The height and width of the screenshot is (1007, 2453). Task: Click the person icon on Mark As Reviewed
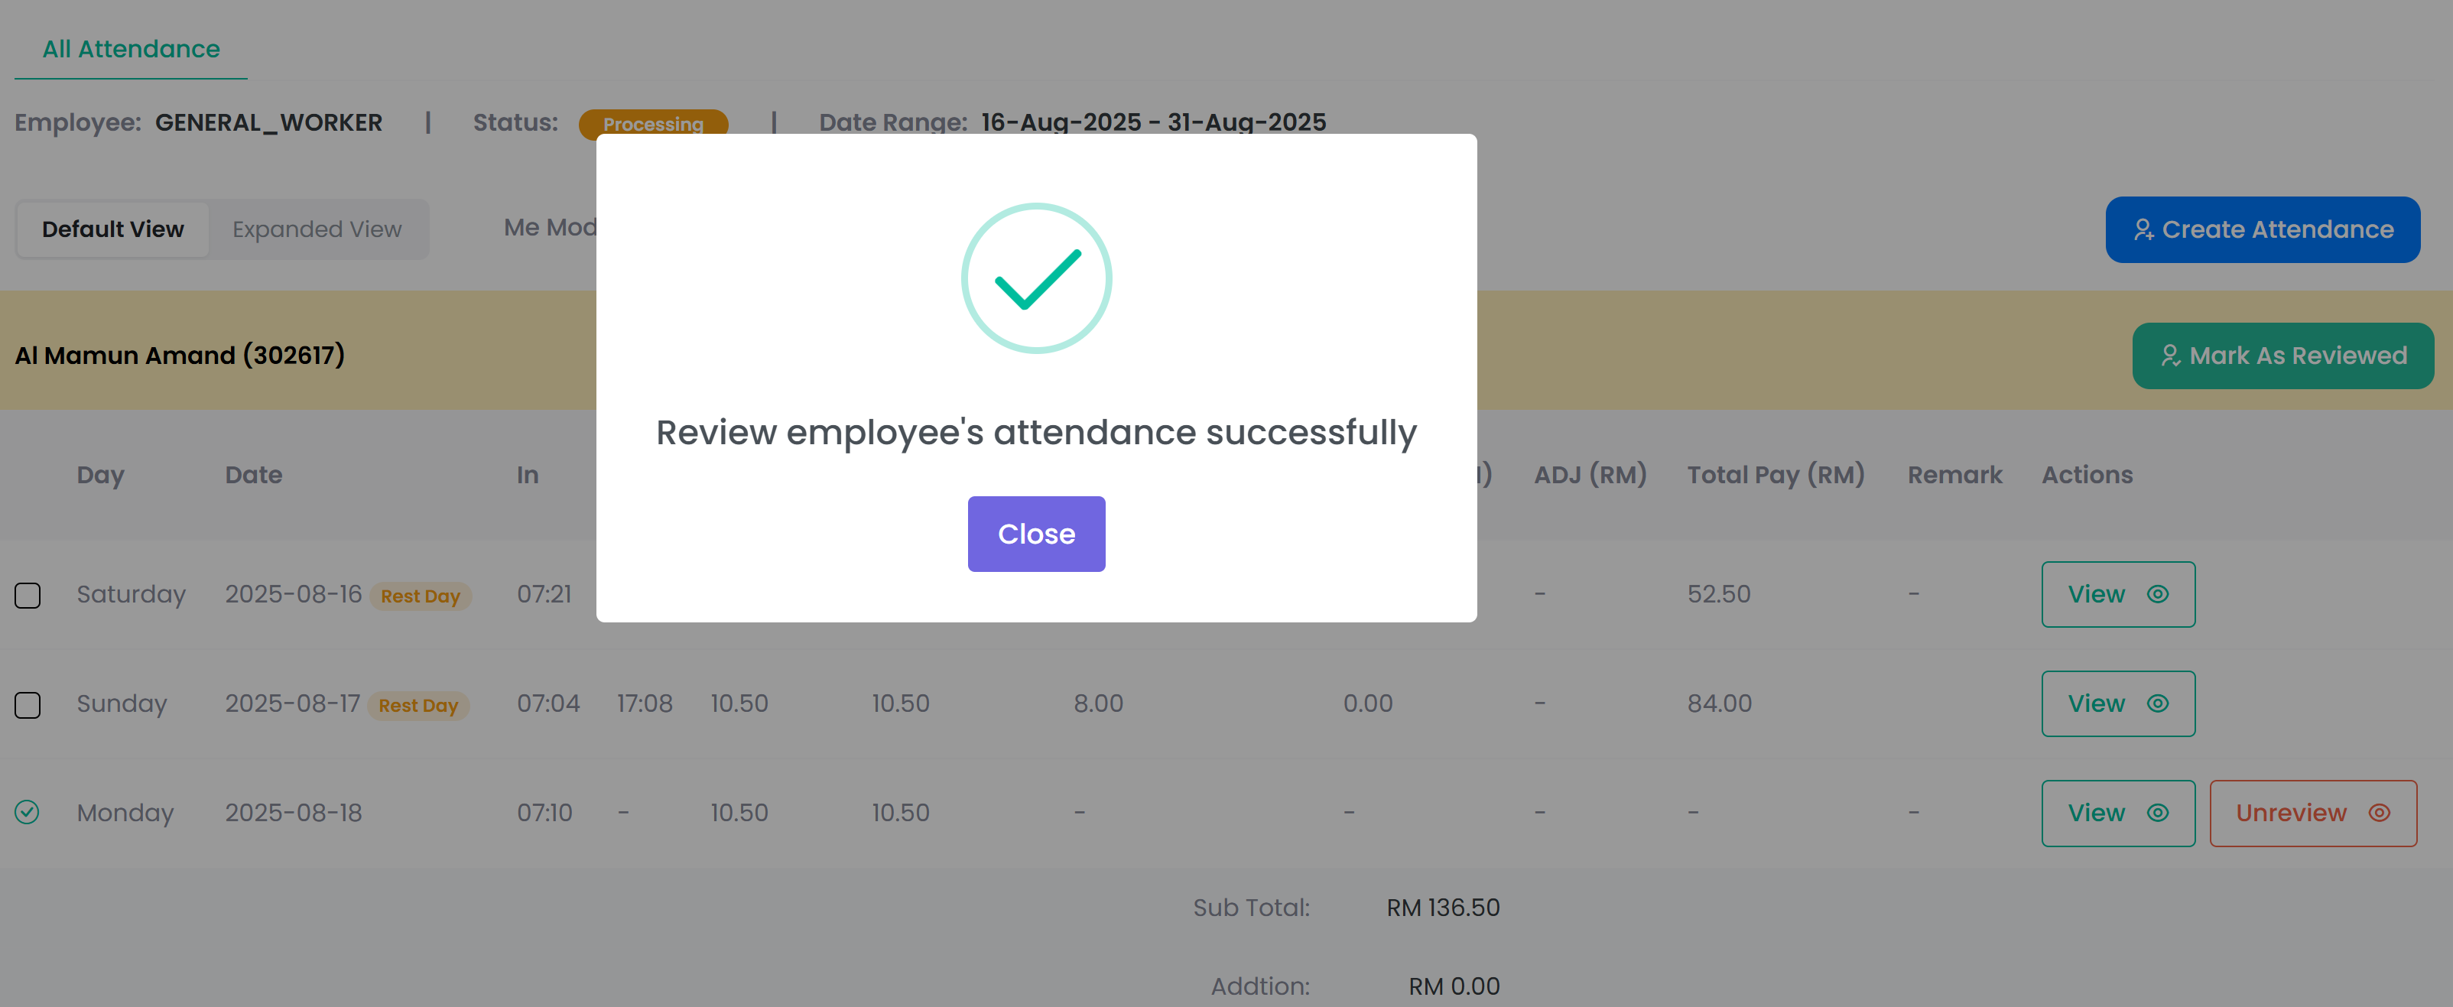(2170, 355)
